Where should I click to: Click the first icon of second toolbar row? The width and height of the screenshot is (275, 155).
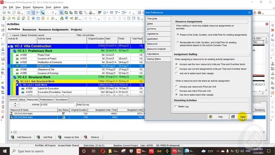click(4, 18)
